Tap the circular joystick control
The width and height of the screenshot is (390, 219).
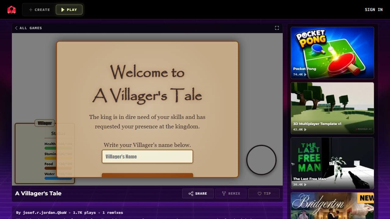(x=261, y=160)
